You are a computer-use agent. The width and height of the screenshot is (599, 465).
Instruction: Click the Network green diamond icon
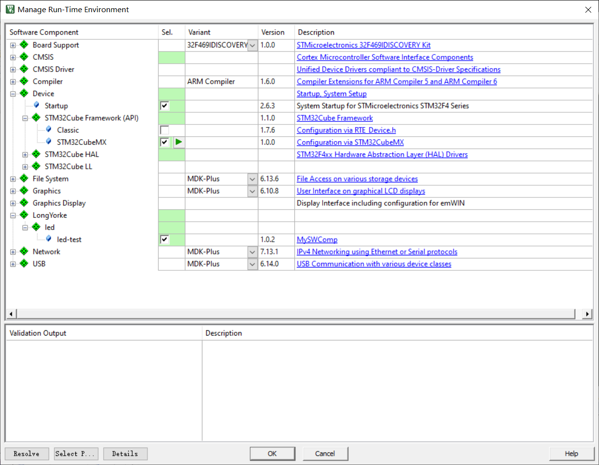click(24, 252)
